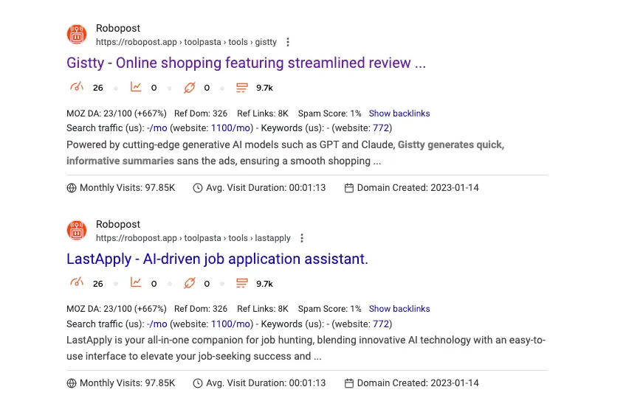Click the Ref Links: 8K text under LastApply

click(262, 309)
